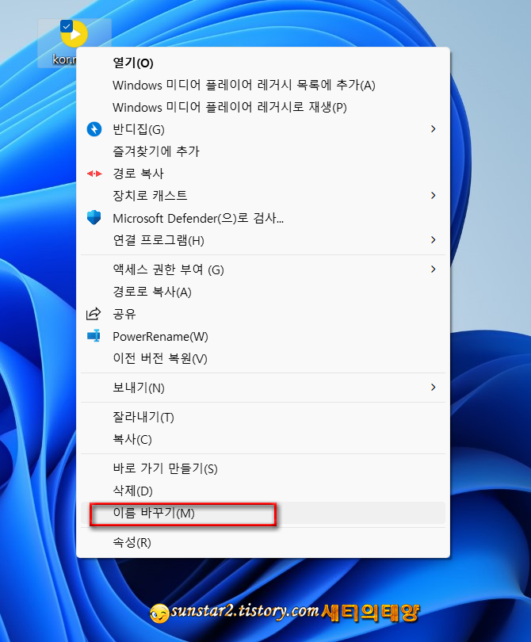Open 장치로 캐스트 menu entry

263,196
